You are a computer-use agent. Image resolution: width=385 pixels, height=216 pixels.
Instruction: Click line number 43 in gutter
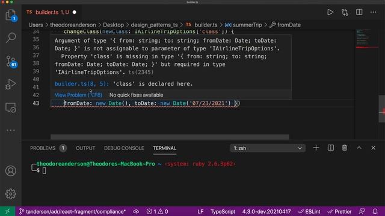(x=36, y=103)
